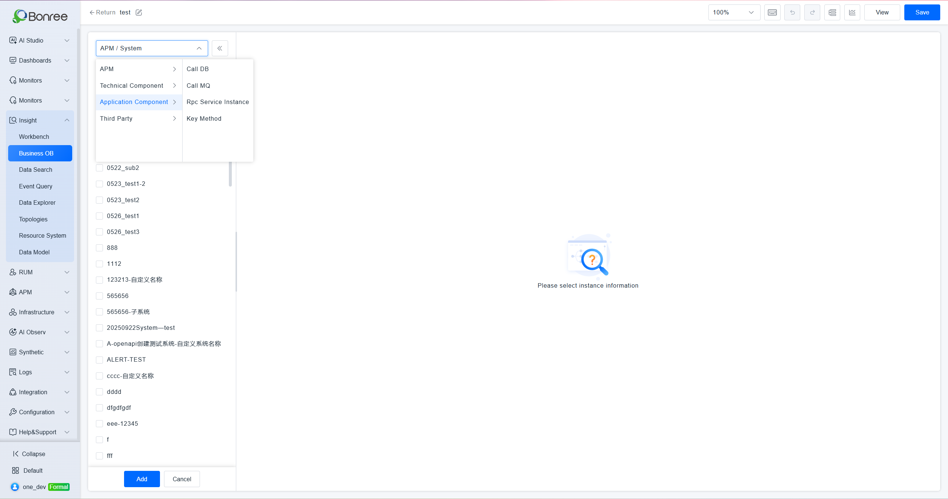This screenshot has width=948, height=499.
Task: Open the APM / System cascader dropdown
Action: click(x=152, y=48)
